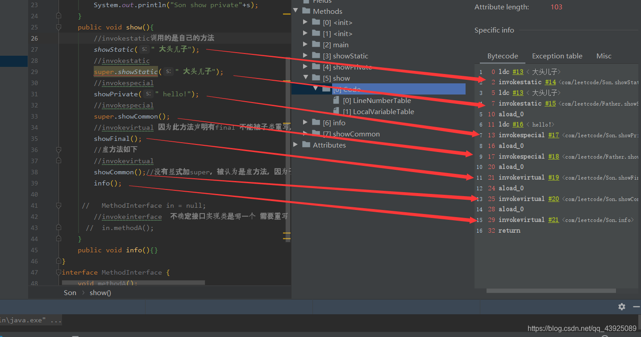Click folder icon beside [6] info
Viewport: 641px width, 337px height.
coord(316,123)
